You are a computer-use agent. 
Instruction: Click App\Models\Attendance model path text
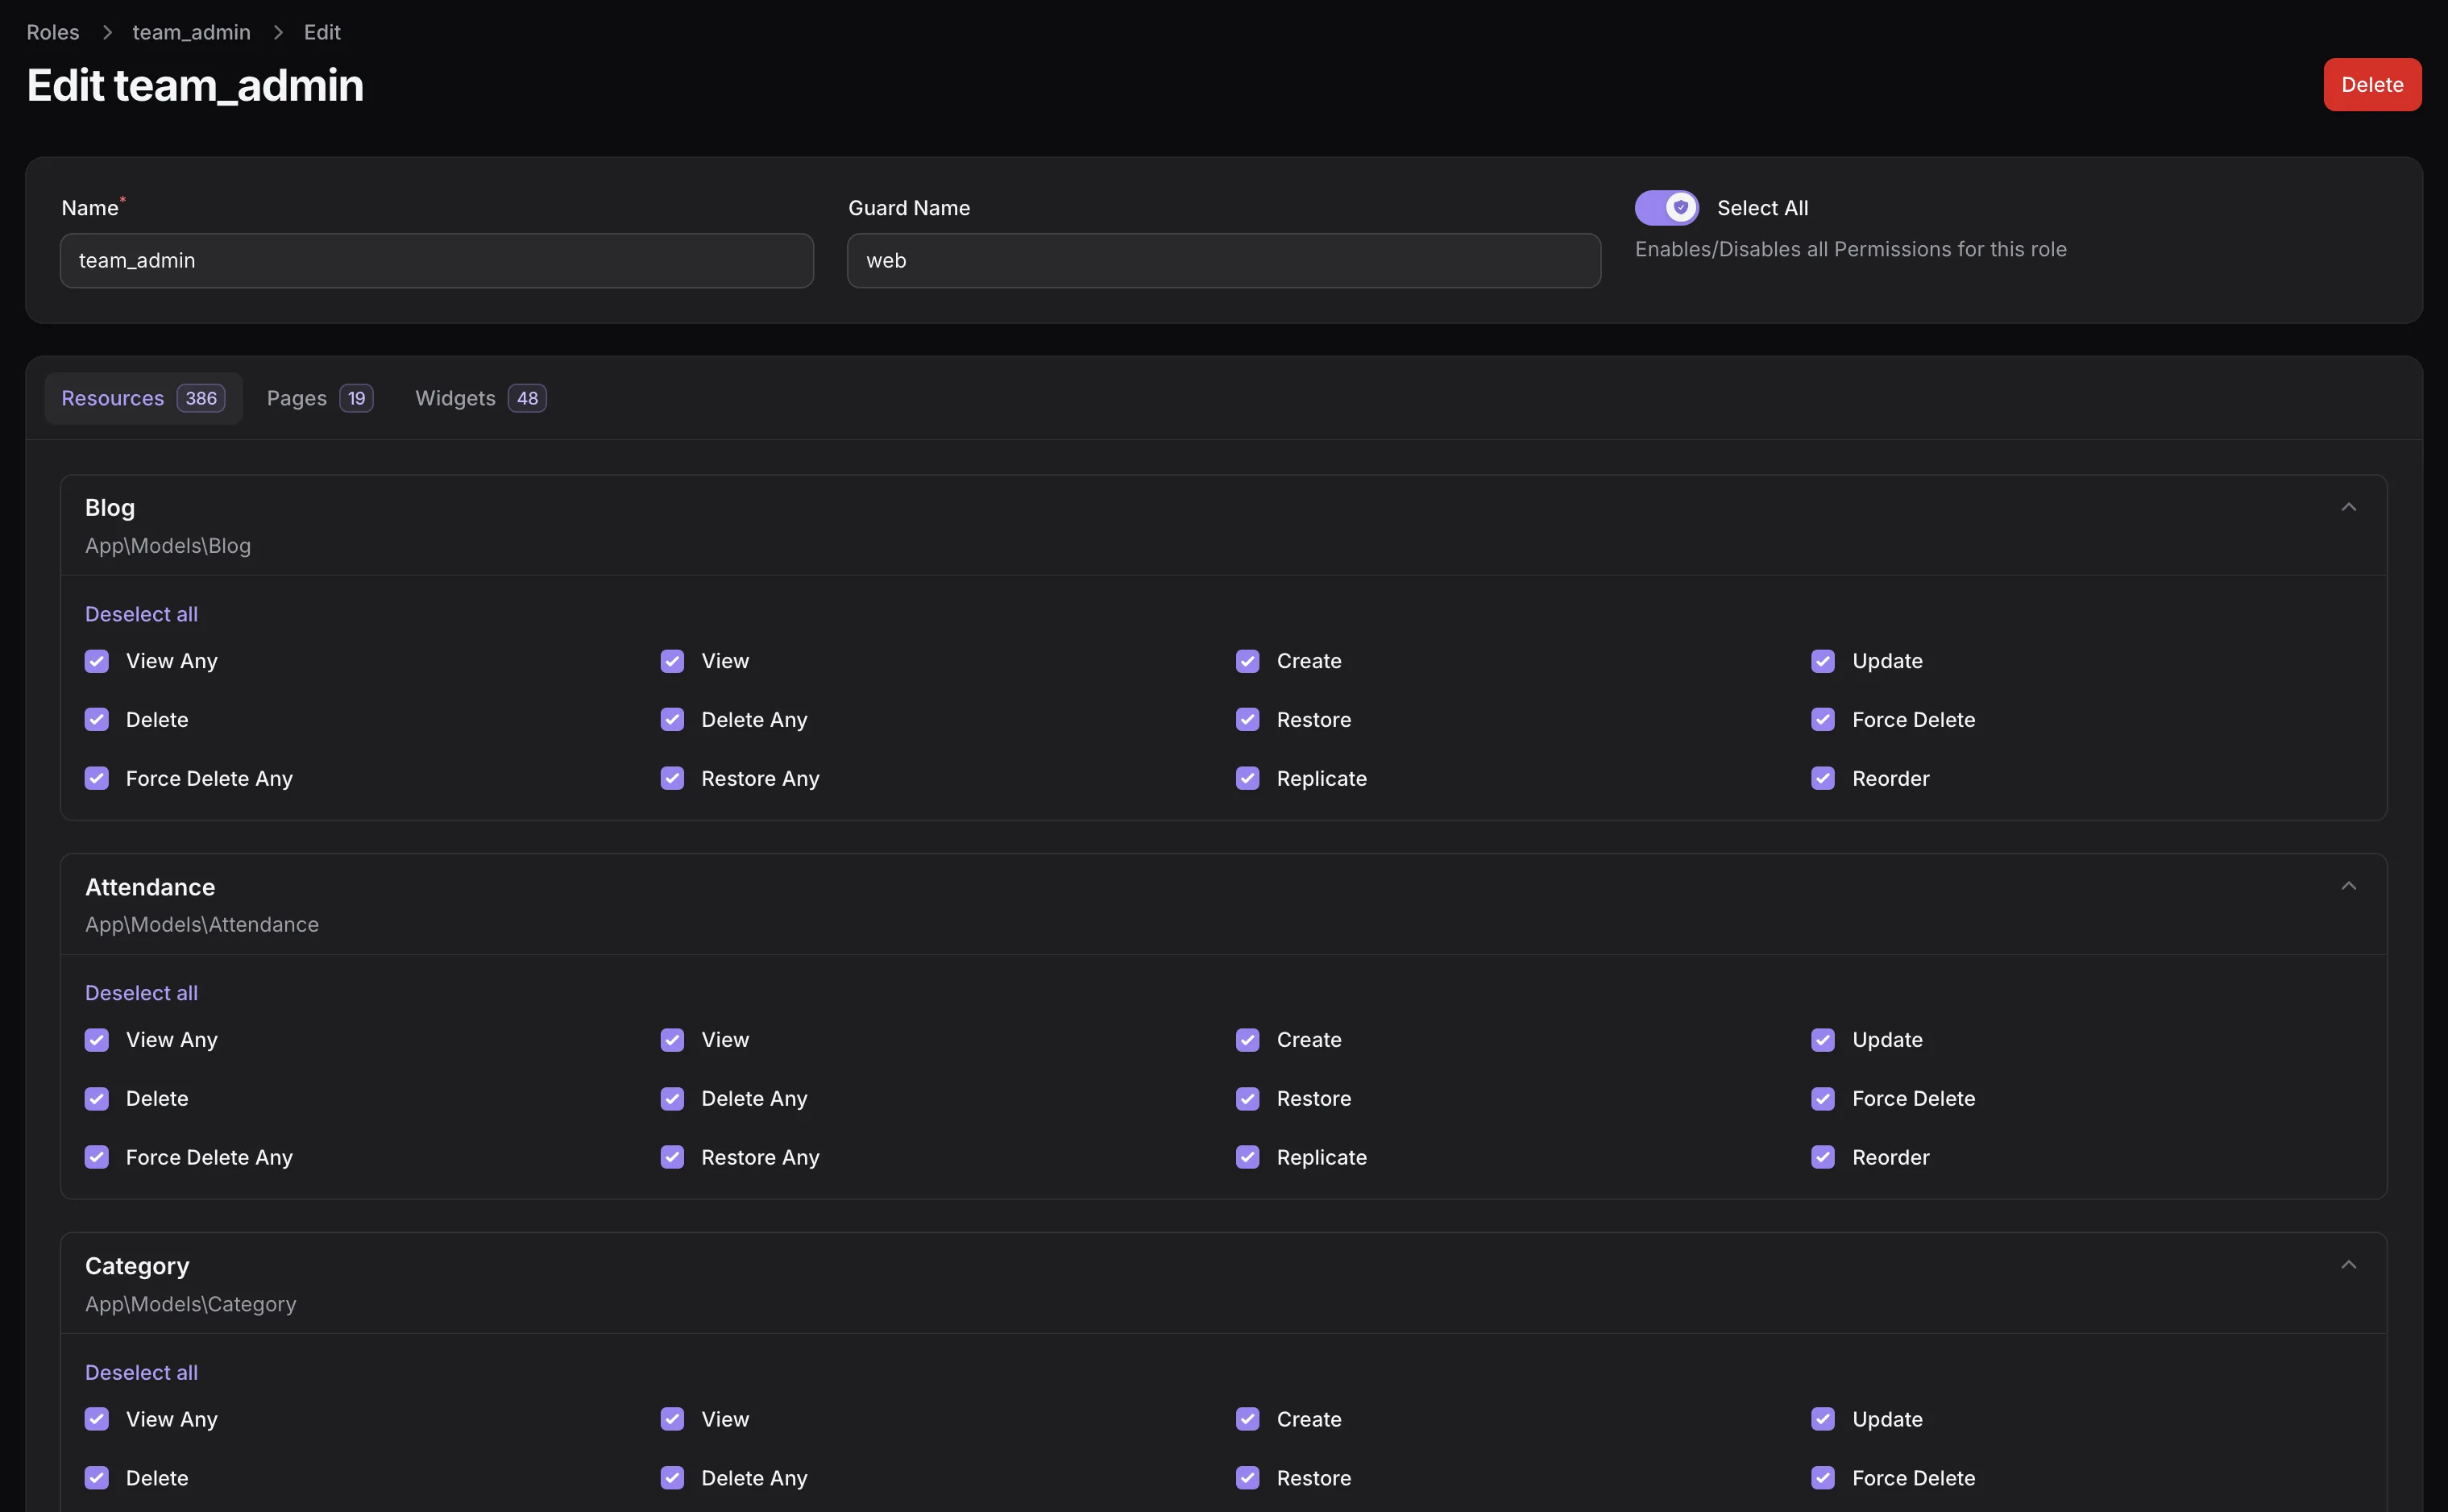[202, 925]
